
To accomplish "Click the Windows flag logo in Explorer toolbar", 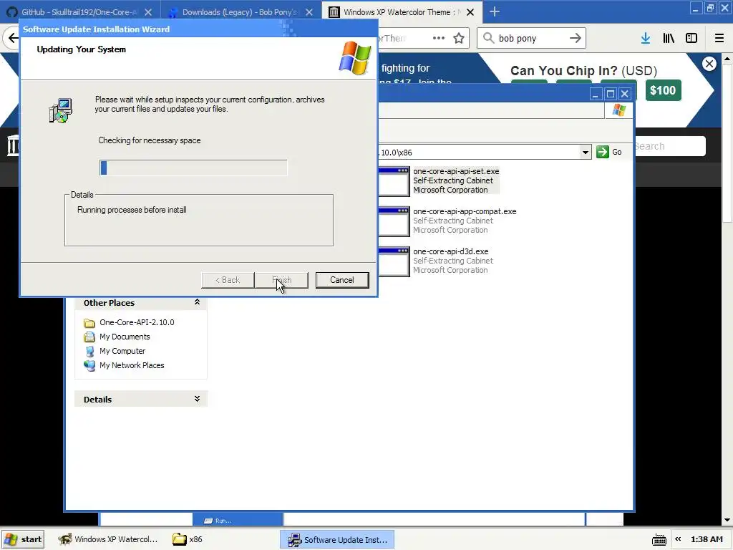I will (619, 110).
